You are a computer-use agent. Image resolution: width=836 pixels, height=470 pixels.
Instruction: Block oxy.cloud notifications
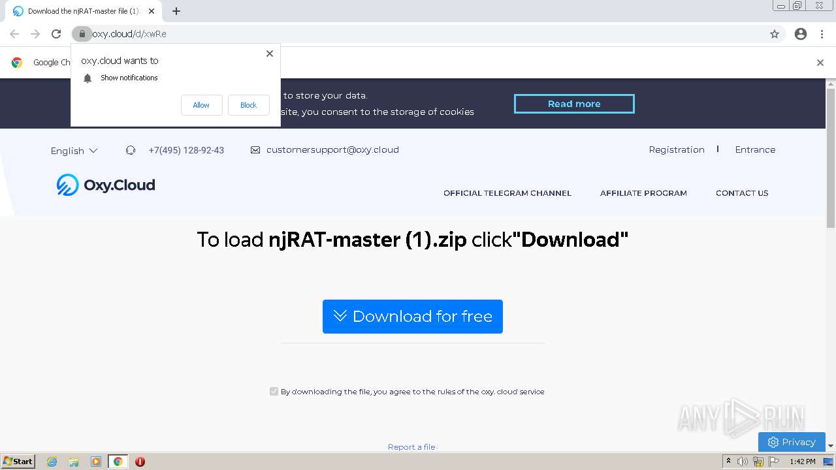[248, 105]
